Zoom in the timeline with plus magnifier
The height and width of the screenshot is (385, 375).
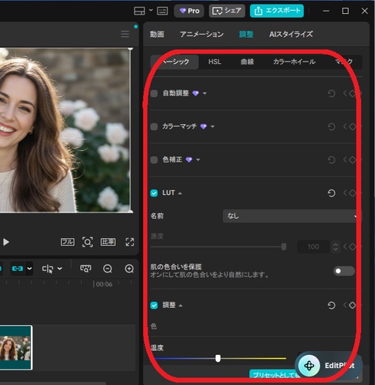(x=129, y=269)
